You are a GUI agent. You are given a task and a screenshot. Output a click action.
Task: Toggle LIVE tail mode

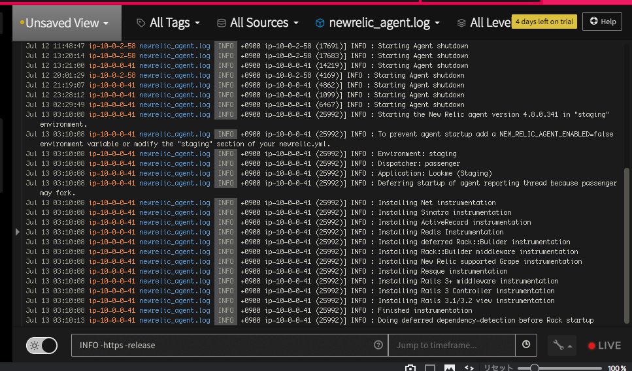point(604,346)
